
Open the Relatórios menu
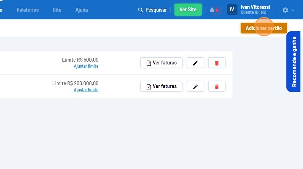(27, 10)
